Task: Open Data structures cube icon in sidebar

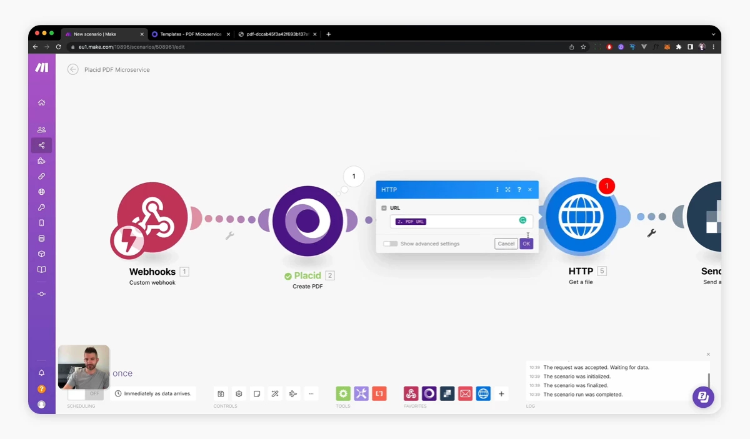Action: click(41, 254)
